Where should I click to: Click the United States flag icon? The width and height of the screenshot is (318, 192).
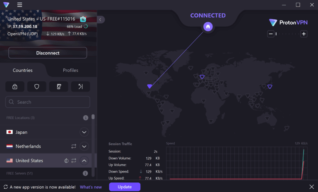click(x=10, y=161)
